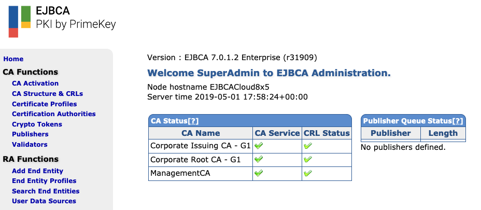Click CRL Status checkmark for Corporate Root CA
481x210 pixels.
click(308, 160)
